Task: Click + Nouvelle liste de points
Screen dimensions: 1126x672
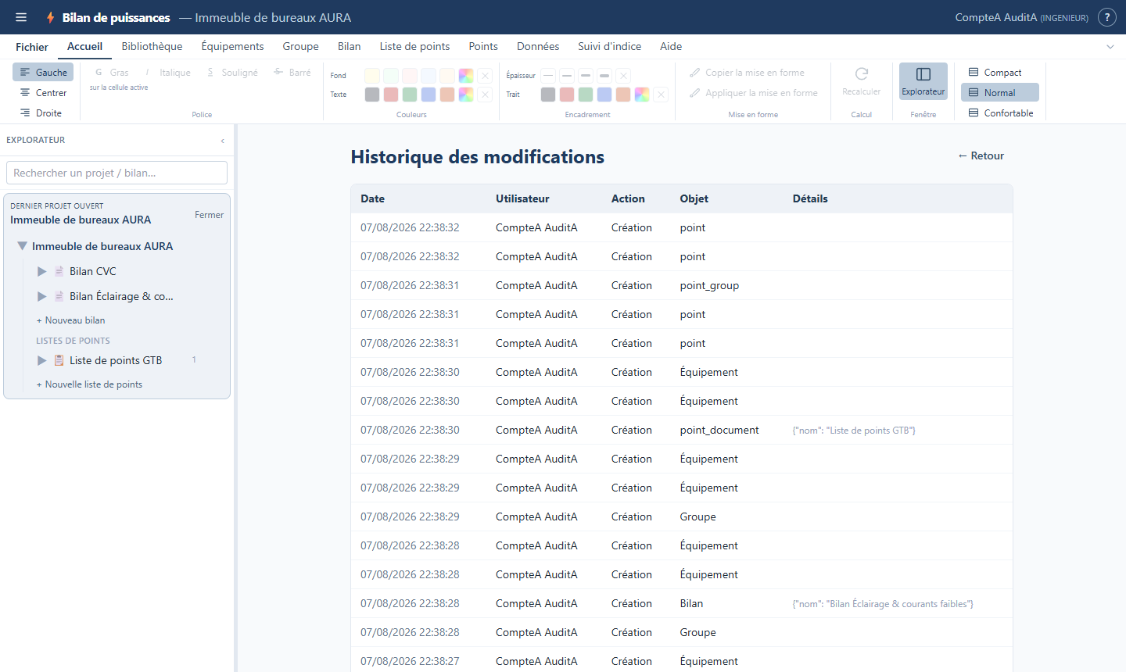Action: (x=89, y=384)
